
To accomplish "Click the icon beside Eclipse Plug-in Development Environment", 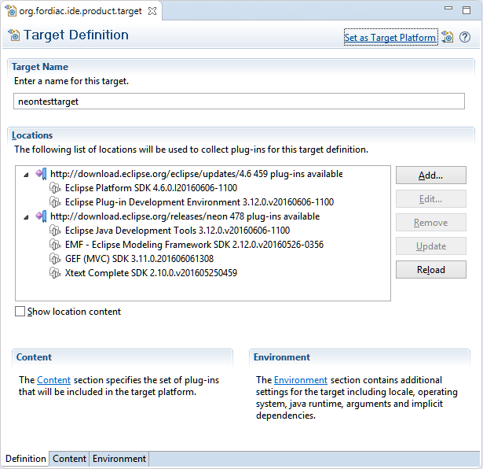I will (55, 202).
